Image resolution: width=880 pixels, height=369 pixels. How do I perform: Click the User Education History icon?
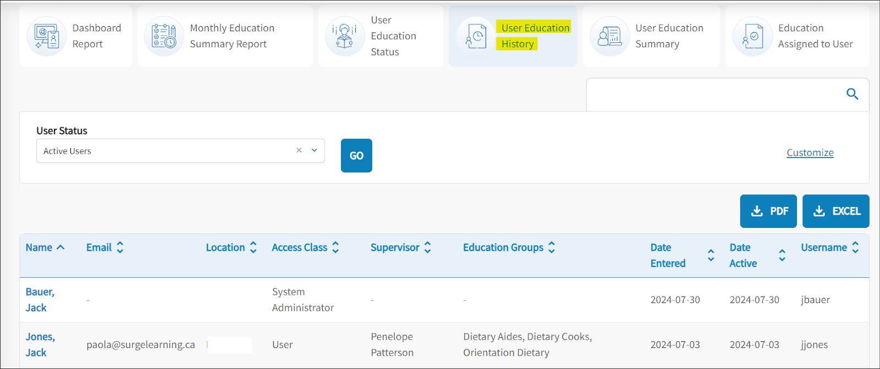point(476,36)
